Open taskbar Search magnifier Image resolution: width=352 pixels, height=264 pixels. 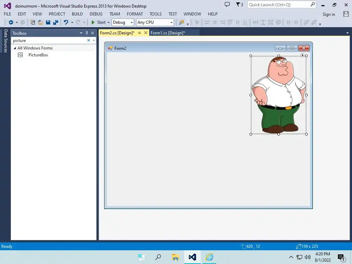tap(158, 257)
